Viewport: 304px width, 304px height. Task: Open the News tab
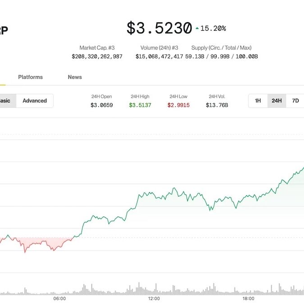[75, 77]
